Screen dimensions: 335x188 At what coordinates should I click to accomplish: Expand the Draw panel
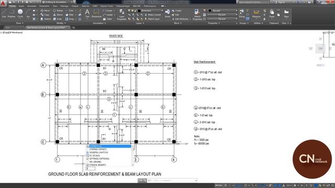pos(20,23)
